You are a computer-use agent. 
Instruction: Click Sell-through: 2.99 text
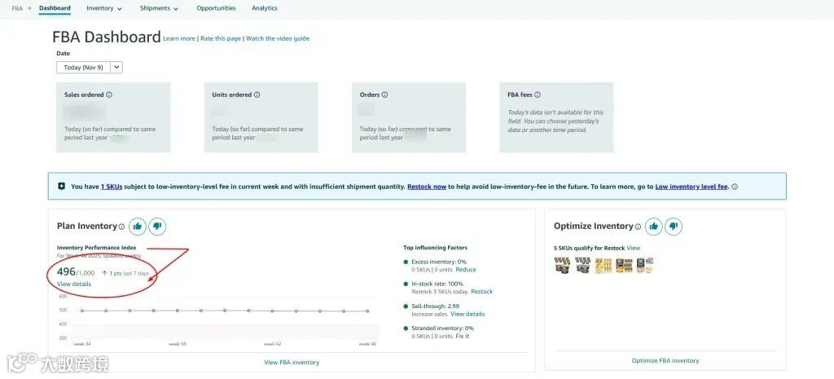click(x=436, y=306)
